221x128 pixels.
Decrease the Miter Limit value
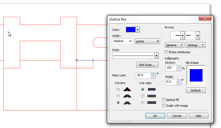[x=153, y=77]
